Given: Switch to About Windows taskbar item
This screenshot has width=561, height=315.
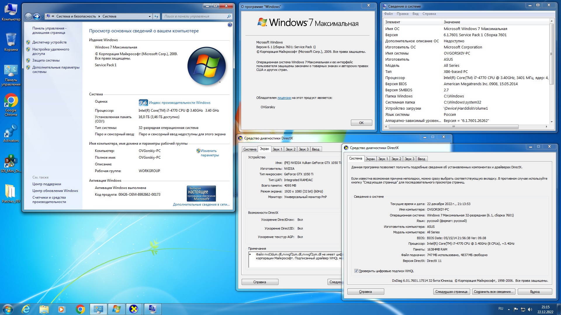Looking at the screenshot, I should tap(116, 309).
